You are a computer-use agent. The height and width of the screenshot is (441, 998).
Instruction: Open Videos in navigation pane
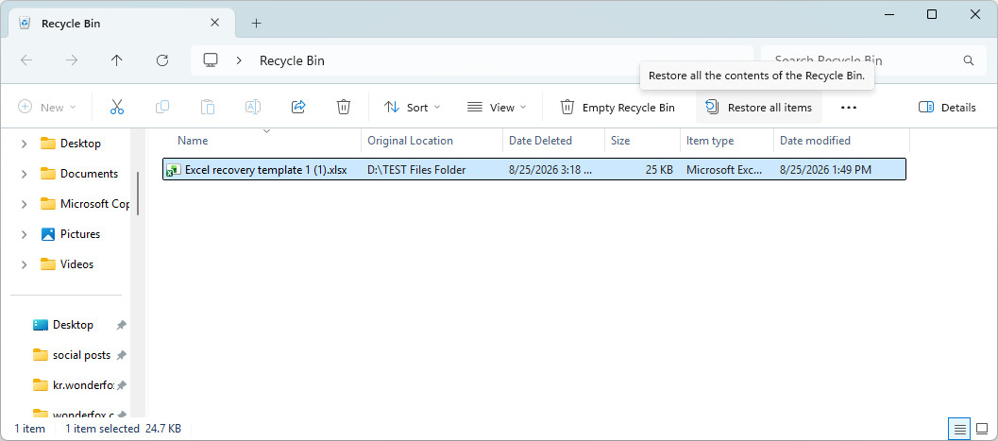coord(76,264)
